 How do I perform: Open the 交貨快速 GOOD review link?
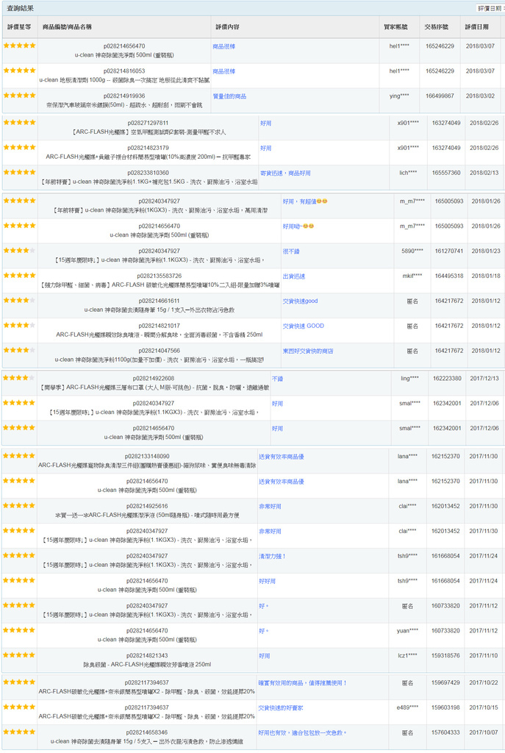(x=304, y=326)
